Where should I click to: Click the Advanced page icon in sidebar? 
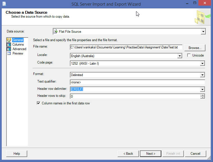[x=9, y=49]
